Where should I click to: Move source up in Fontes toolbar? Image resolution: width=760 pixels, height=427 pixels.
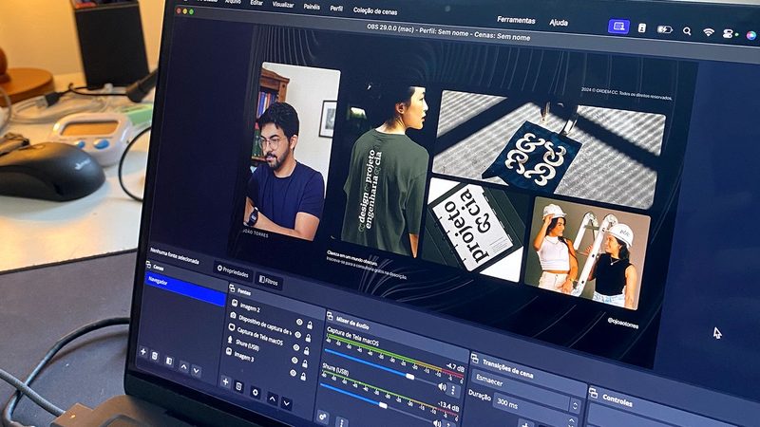(273, 399)
